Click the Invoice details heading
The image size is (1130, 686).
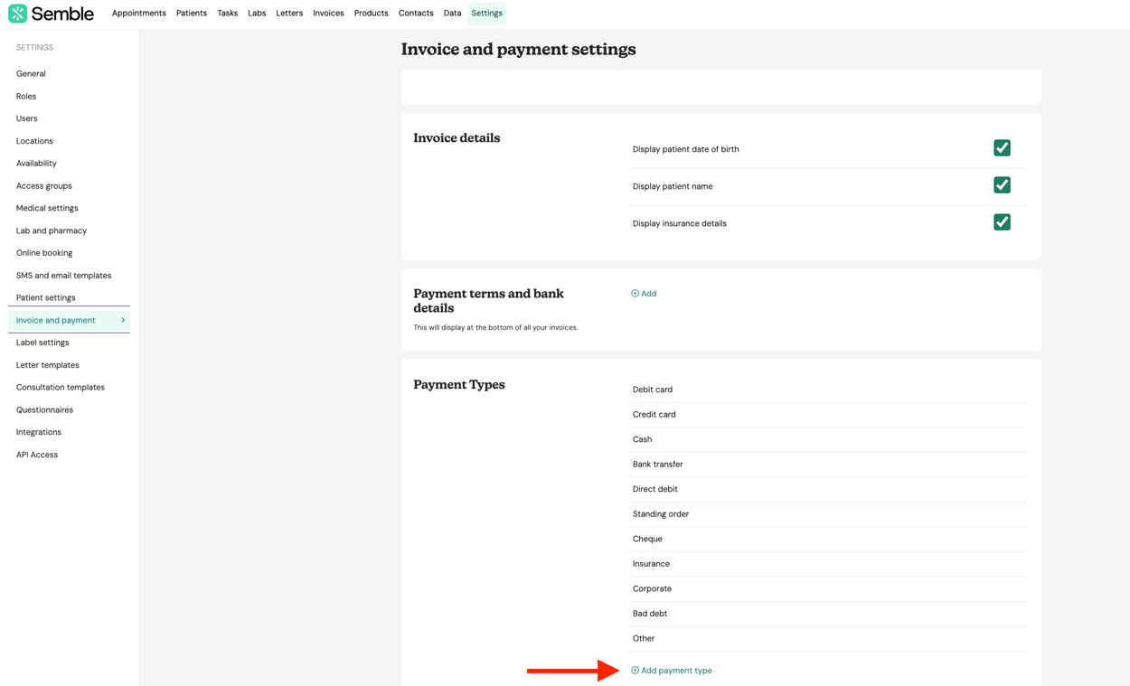[x=457, y=138]
